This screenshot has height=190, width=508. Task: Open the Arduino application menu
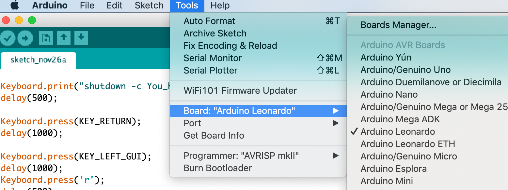50,6
